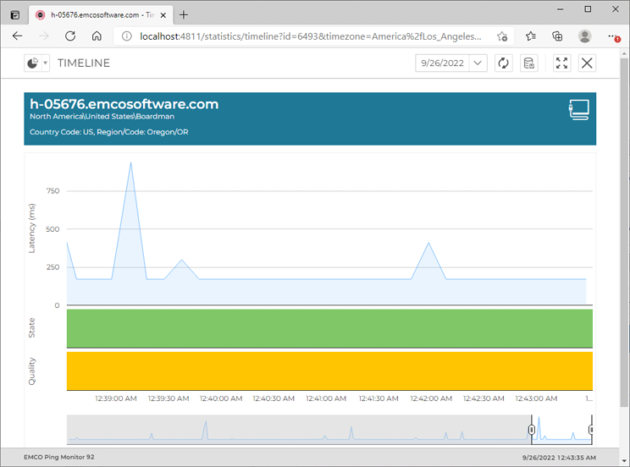Reload page with browser refresh button

pyautogui.click(x=70, y=36)
